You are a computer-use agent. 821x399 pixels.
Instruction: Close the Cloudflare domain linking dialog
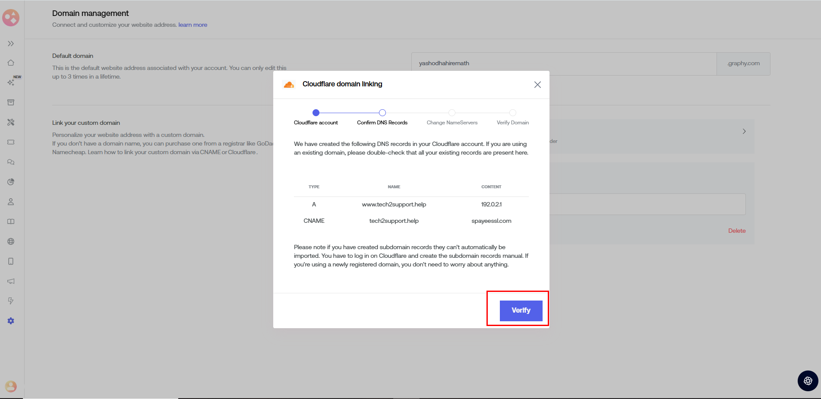click(x=537, y=85)
